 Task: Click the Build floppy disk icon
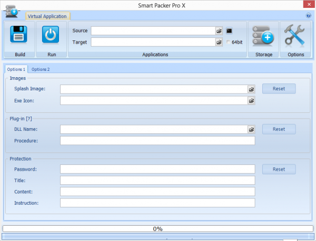click(x=18, y=35)
